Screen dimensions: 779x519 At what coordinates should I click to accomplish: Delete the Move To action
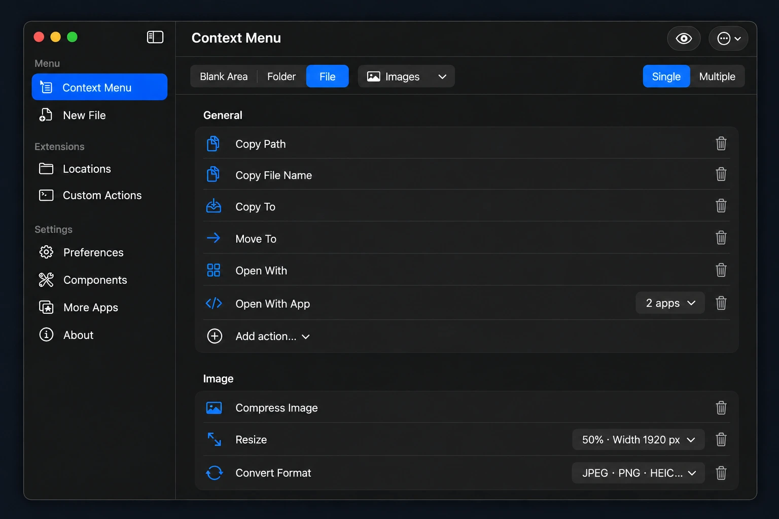pyautogui.click(x=721, y=238)
